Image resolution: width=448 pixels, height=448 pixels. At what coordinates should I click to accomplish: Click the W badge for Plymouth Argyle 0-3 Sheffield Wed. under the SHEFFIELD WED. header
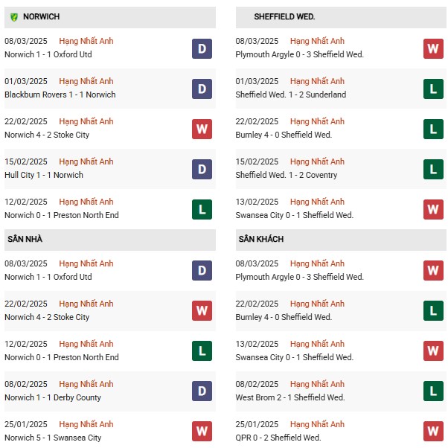pyautogui.click(x=433, y=49)
